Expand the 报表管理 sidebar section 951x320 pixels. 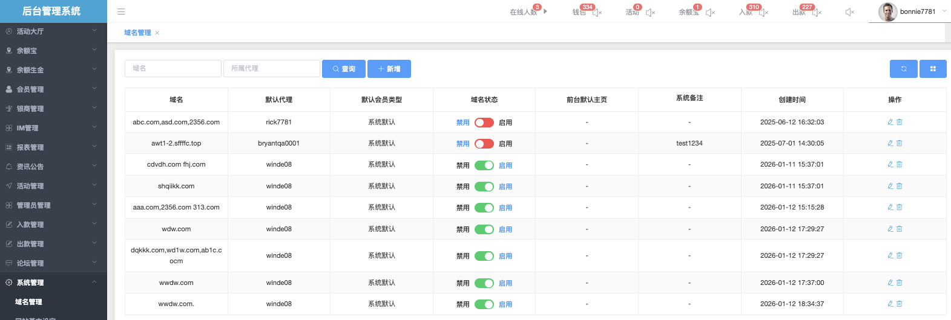coord(53,147)
